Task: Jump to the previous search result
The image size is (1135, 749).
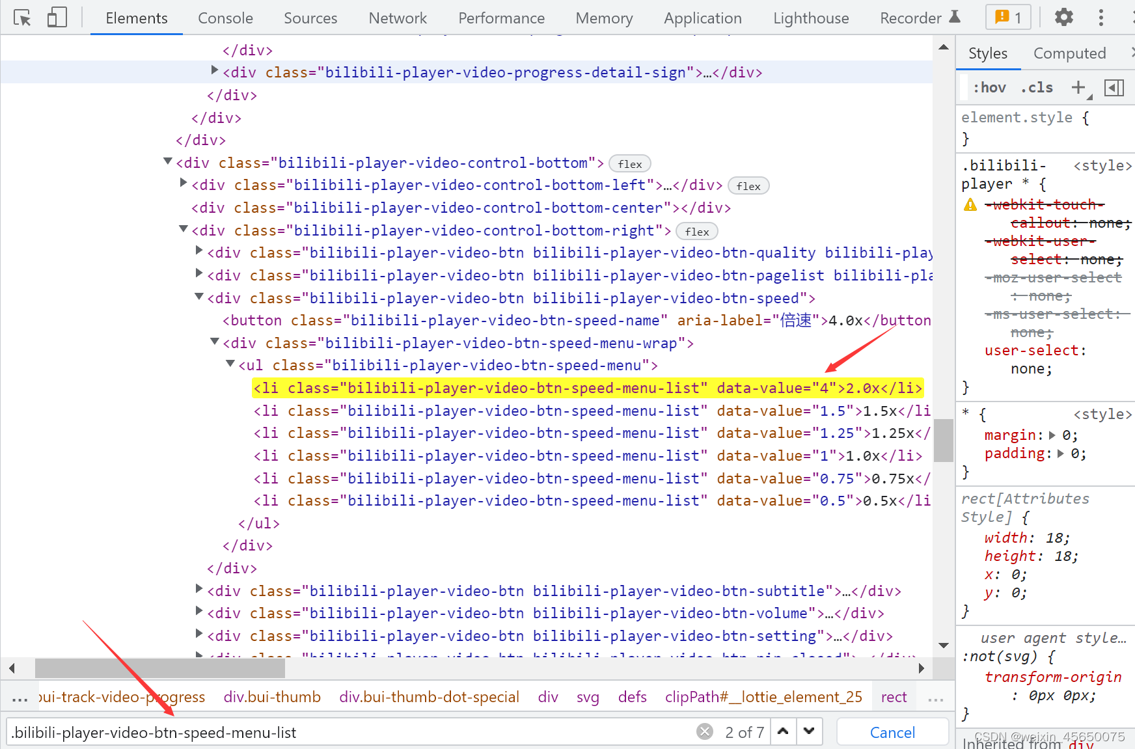Action: tap(784, 732)
